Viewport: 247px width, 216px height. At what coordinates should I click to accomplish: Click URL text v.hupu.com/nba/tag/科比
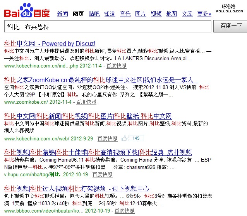click(32, 175)
